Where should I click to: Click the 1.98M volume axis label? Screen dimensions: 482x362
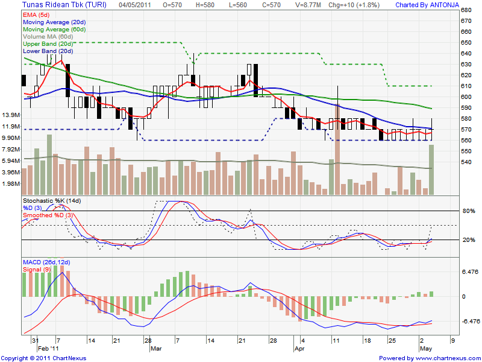11,183
